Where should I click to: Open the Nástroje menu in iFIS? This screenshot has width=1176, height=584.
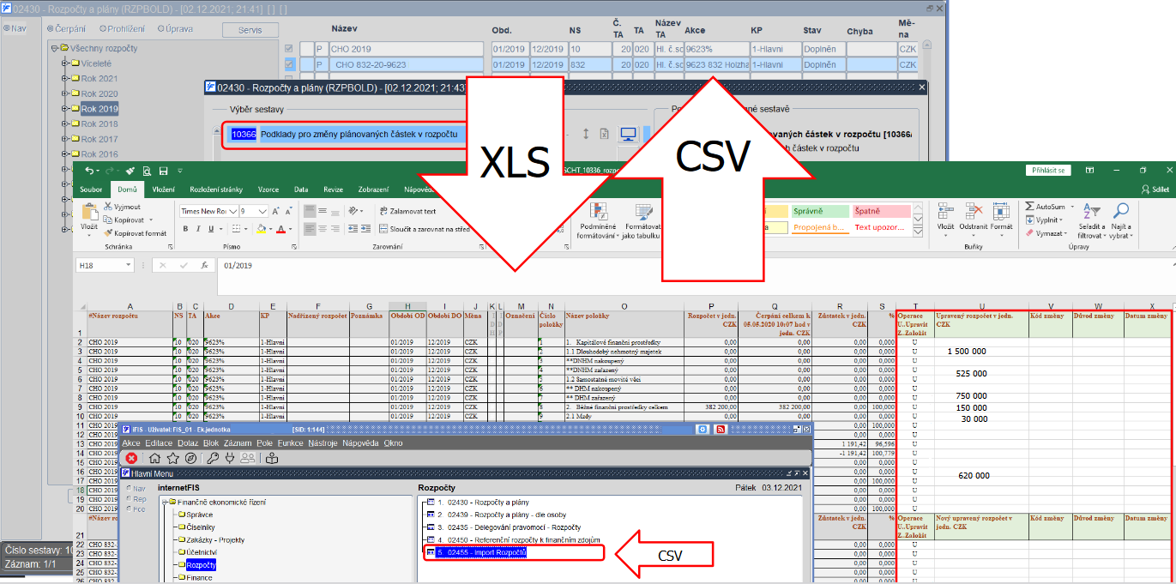pos(323,443)
